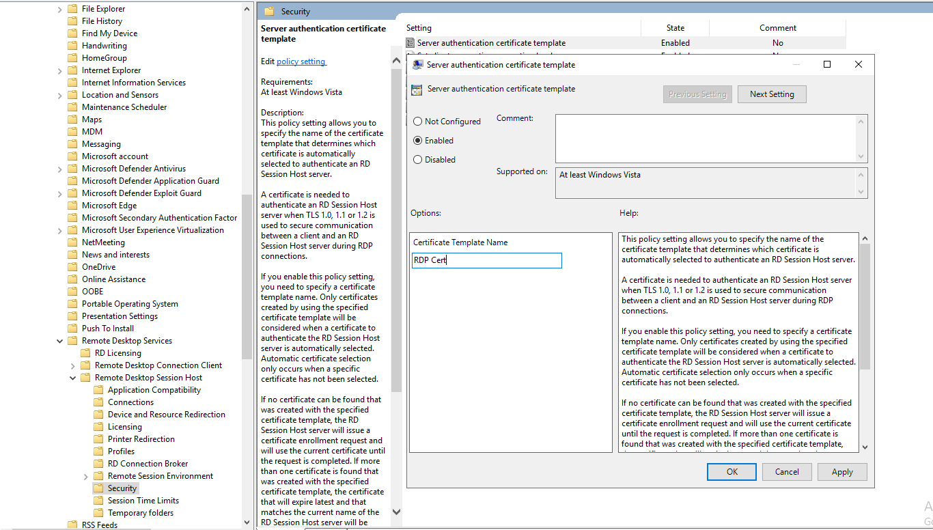Click the Security folder icon in the tree
The height and width of the screenshot is (530, 933).
[x=100, y=488]
